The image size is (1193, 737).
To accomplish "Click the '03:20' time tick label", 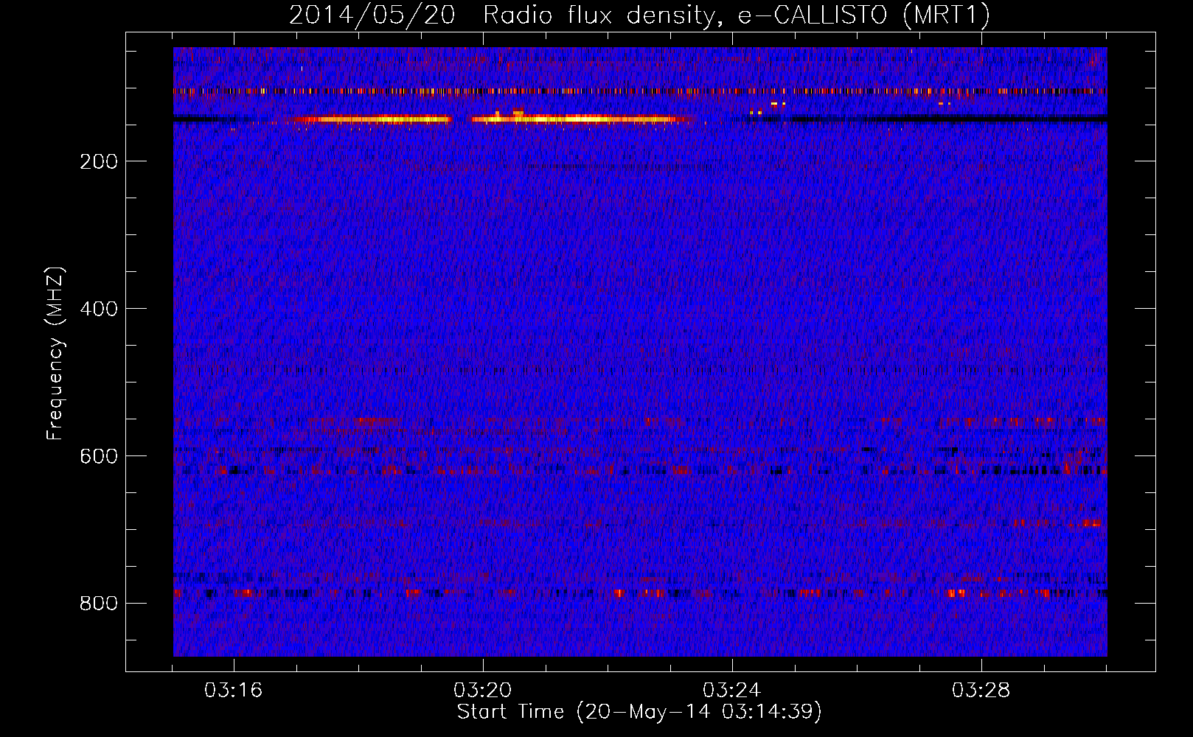I will (x=483, y=691).
